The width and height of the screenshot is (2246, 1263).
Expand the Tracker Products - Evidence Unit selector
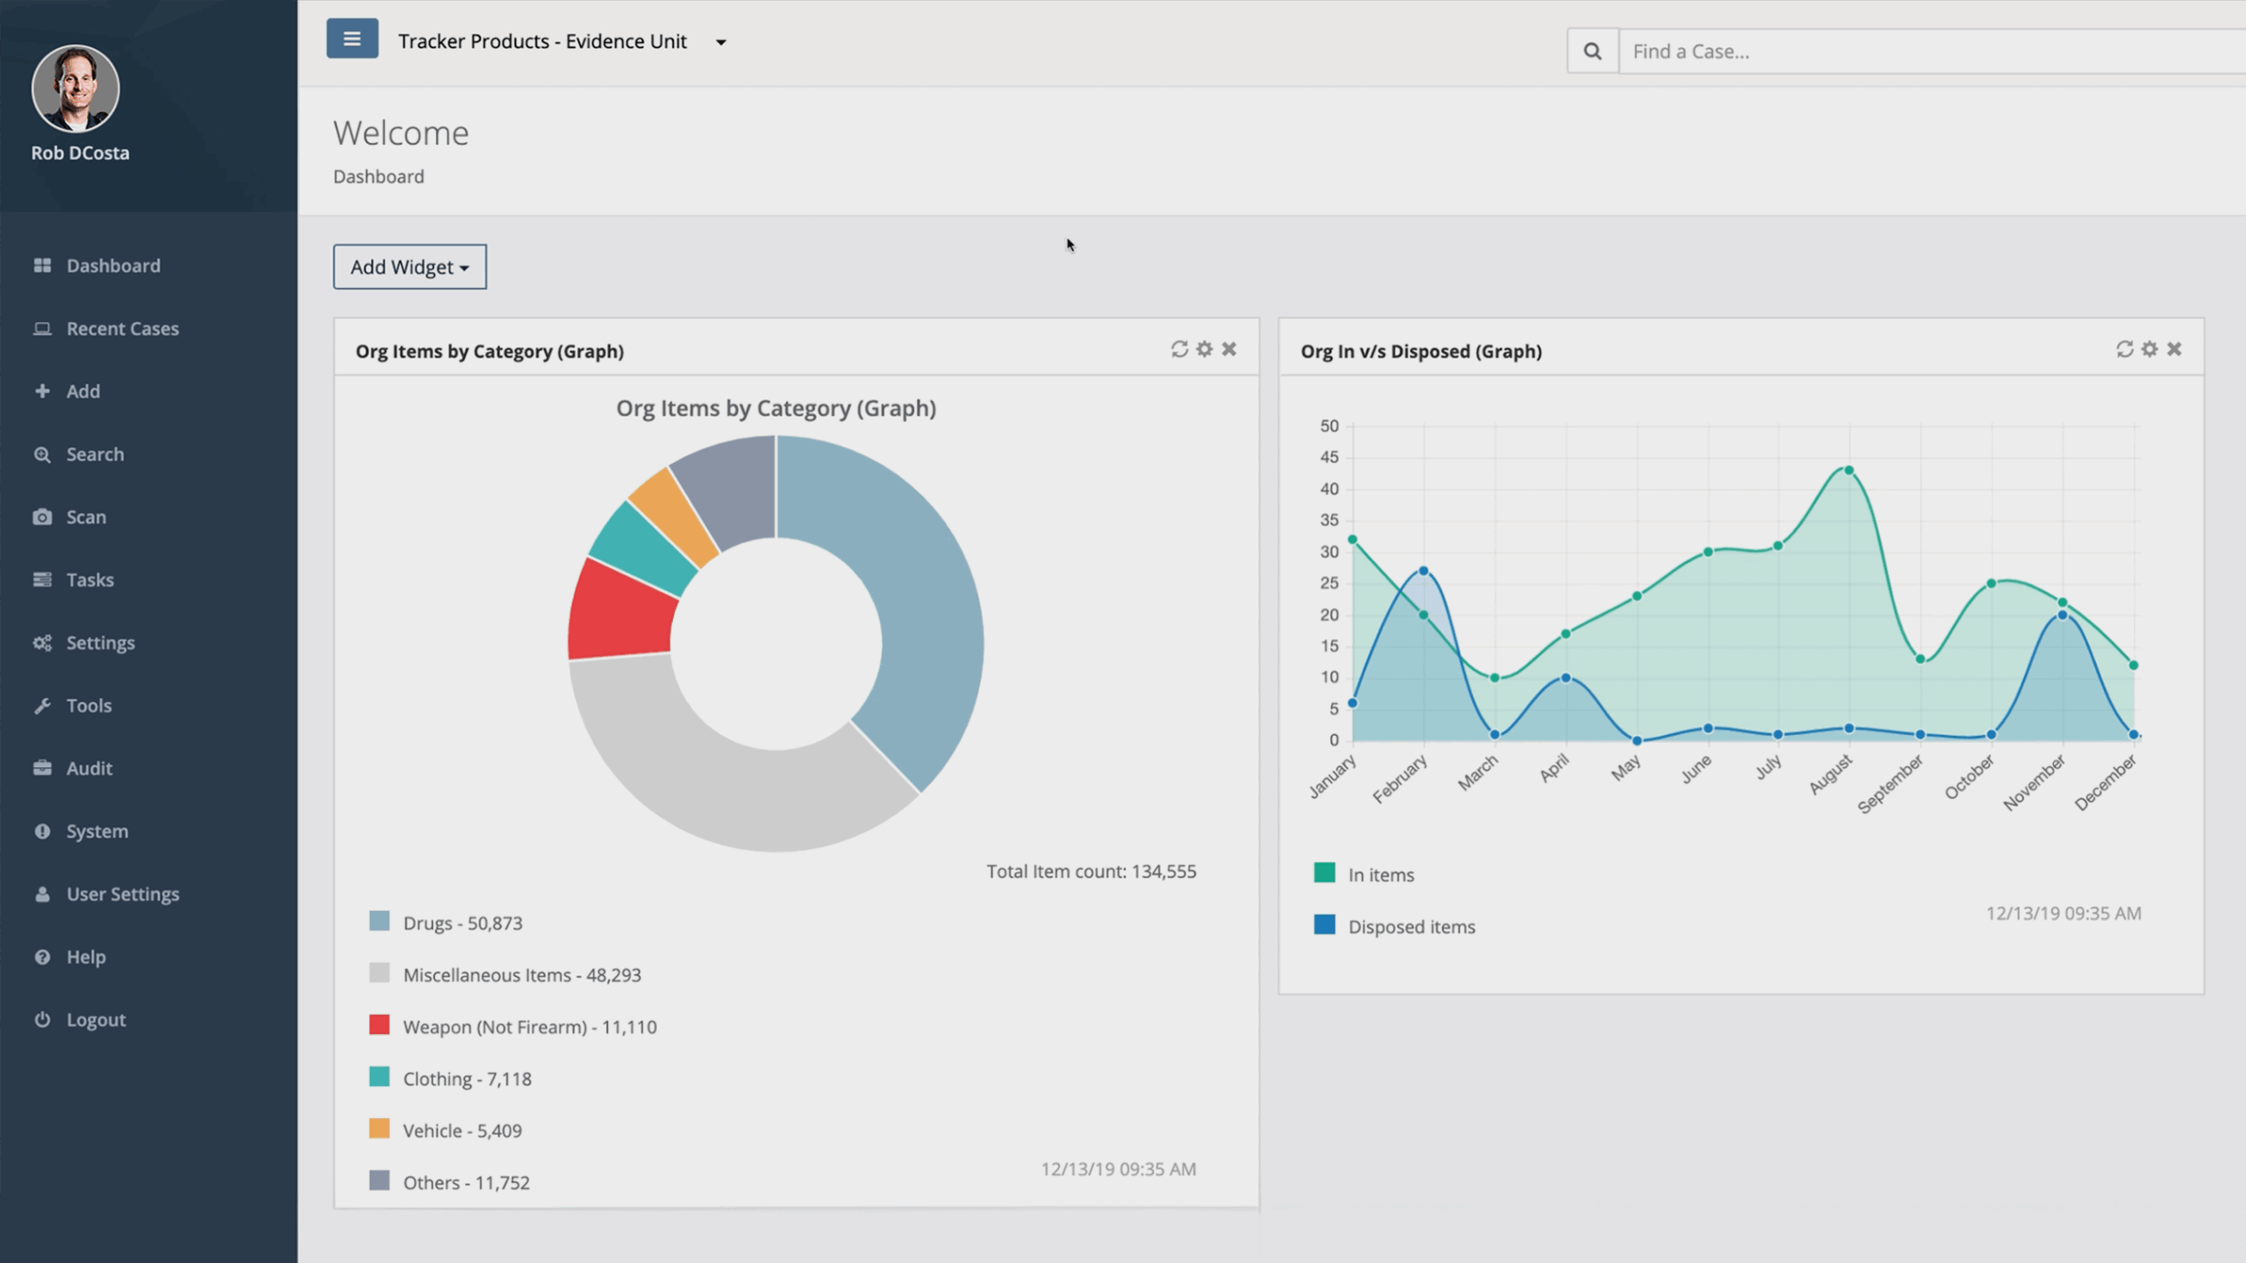(721, 41)
